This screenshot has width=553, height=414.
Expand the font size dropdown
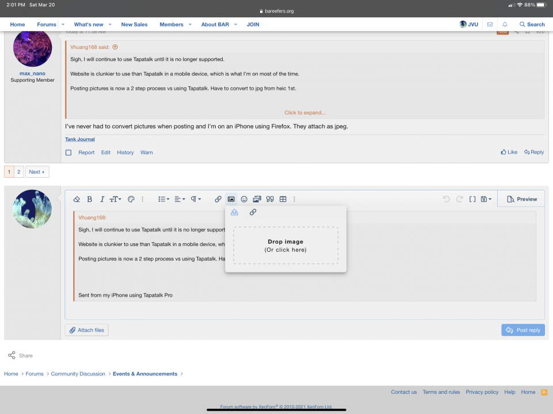point(116,200)
